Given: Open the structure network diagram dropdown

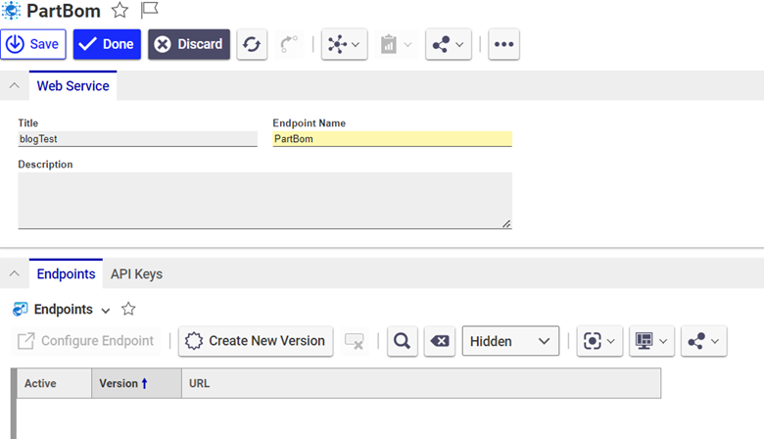Looking at the screenshot, I should 344,44.
